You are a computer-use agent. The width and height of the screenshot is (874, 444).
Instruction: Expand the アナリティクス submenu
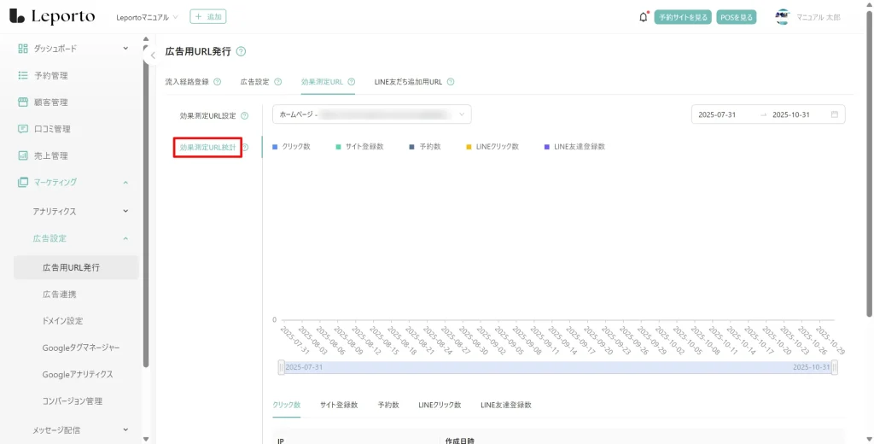pyautogui.click(x=125, y=211)
